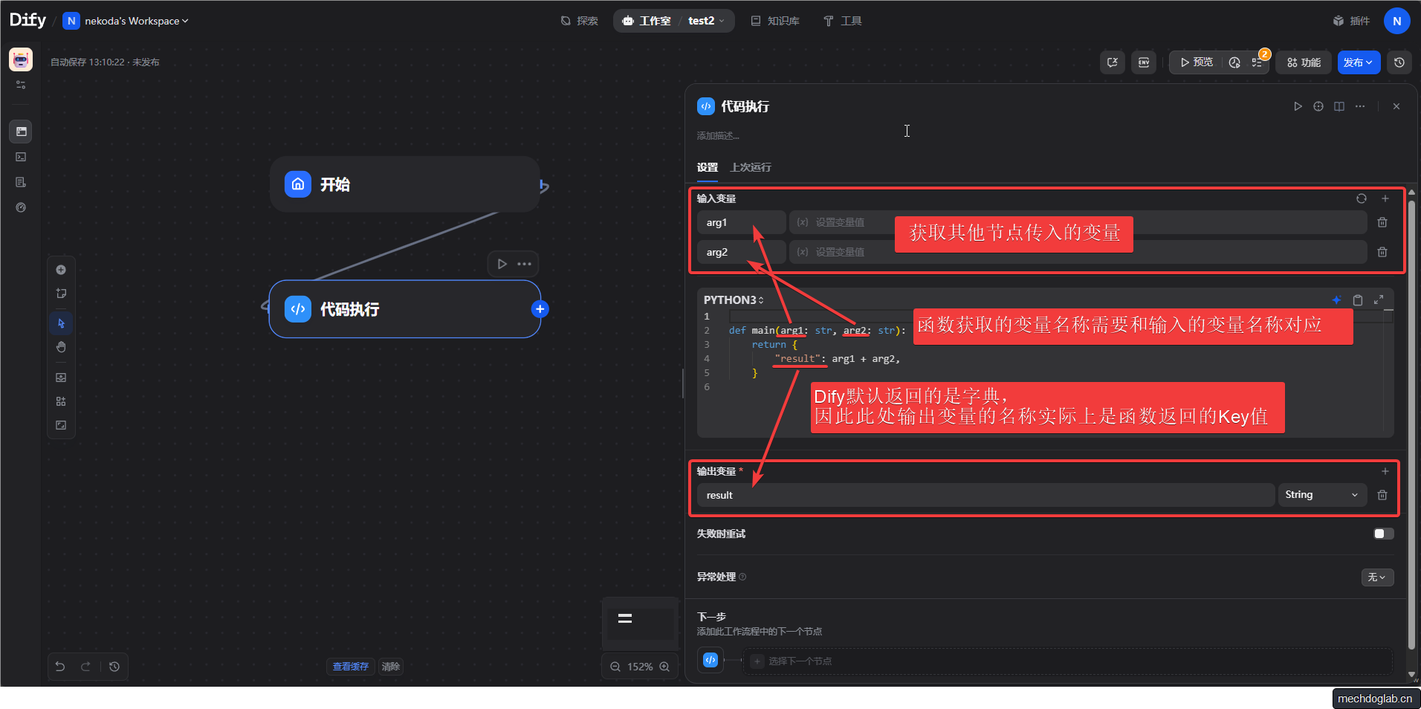This screenshot has height=709, width=1421.
Task: Select the hand pan tool on the canvas
Action: click(61, 346)
